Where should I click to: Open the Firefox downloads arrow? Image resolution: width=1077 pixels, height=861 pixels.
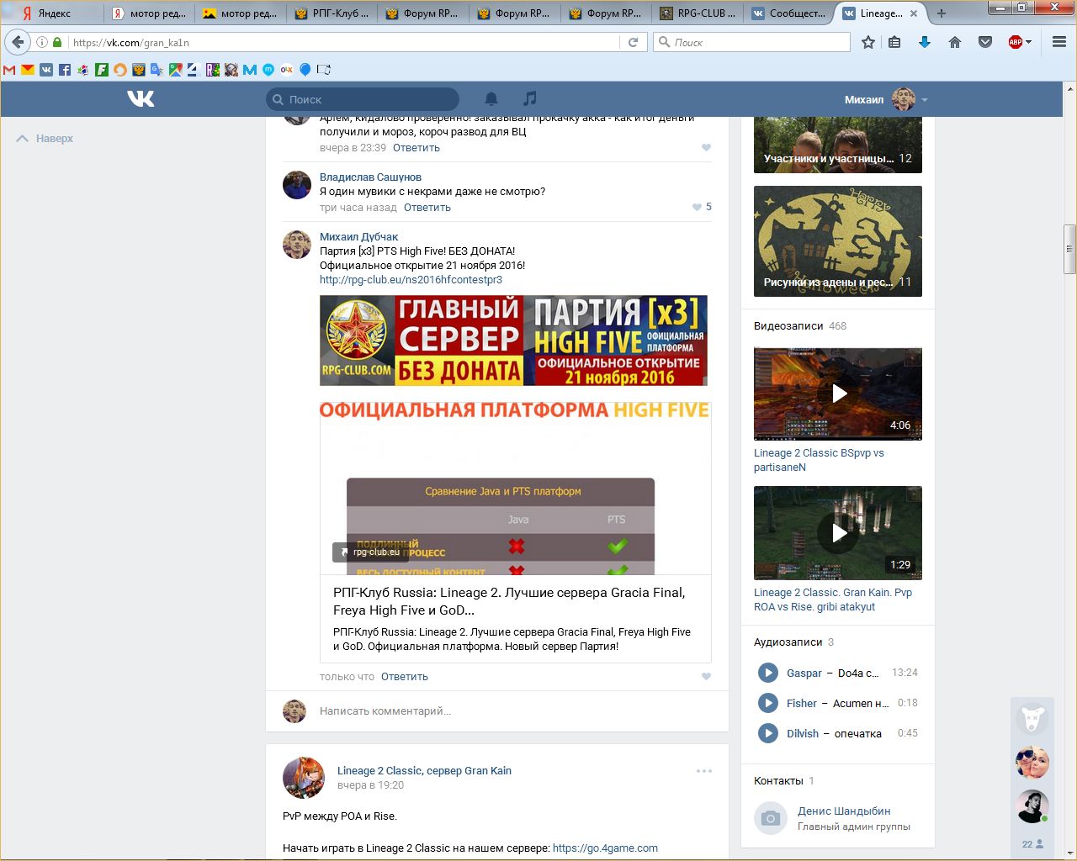pos(924,42)
